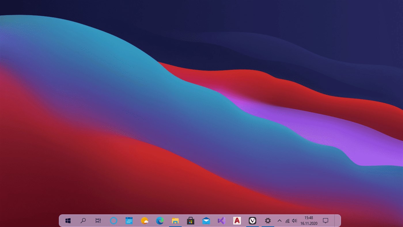Screen dimensions: 403x227
Task: Open Task View
Action: (98, 220)
